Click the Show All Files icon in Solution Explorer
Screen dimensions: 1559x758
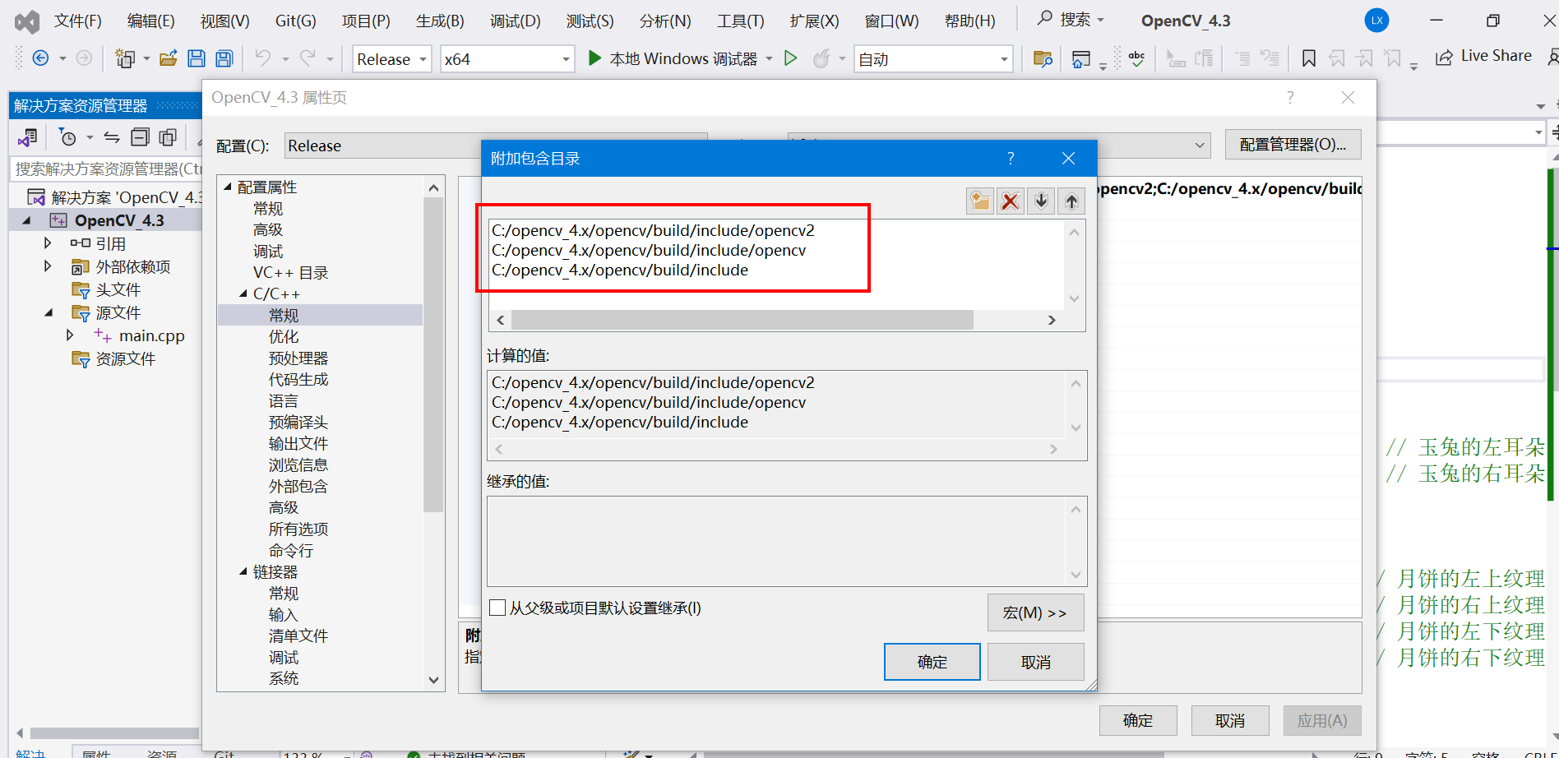(x=168, y=137)
